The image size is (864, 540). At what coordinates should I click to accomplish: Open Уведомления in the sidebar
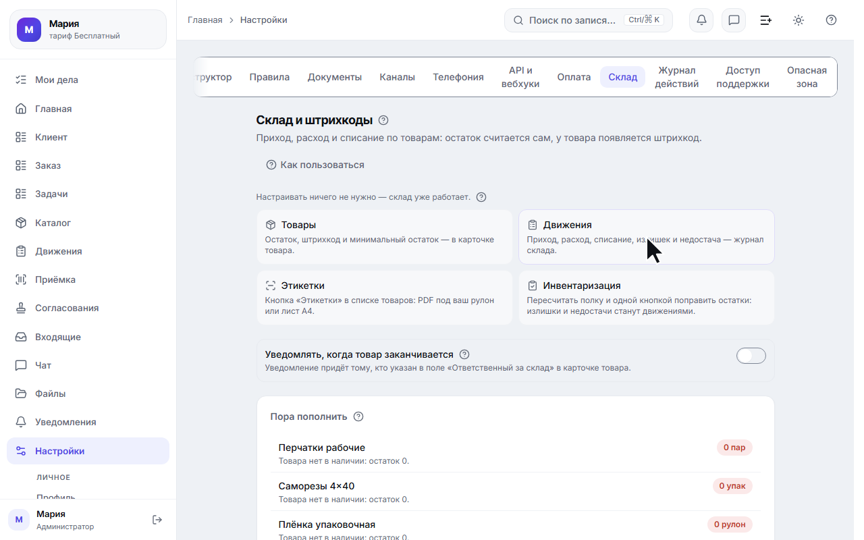point(88,422)
